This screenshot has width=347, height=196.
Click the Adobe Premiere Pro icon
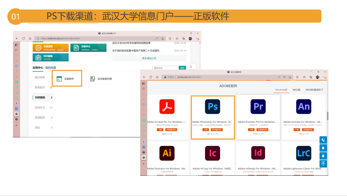(258, 106)
